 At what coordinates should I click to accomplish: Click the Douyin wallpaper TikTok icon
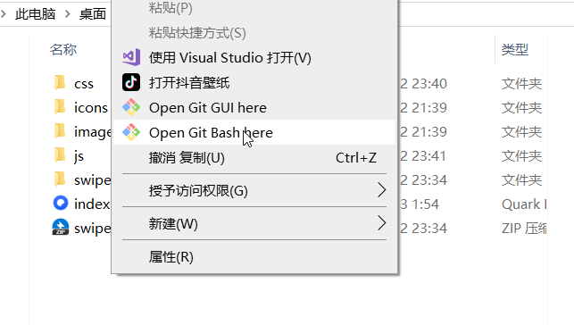131,82
